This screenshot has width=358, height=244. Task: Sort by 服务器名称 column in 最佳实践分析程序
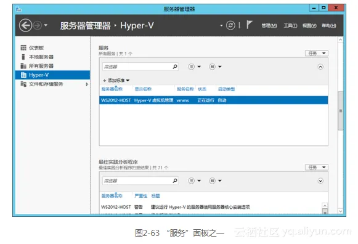(x=112, y=196)
